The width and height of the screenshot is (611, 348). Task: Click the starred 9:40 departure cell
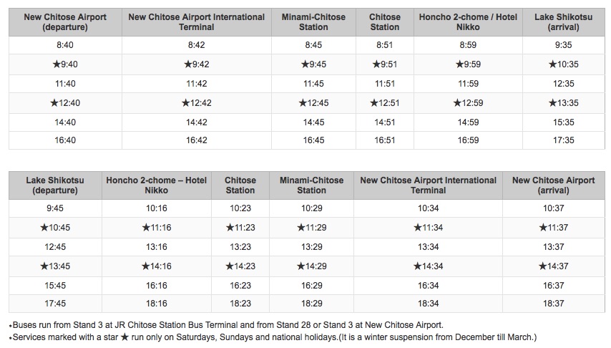coord(65,64)
